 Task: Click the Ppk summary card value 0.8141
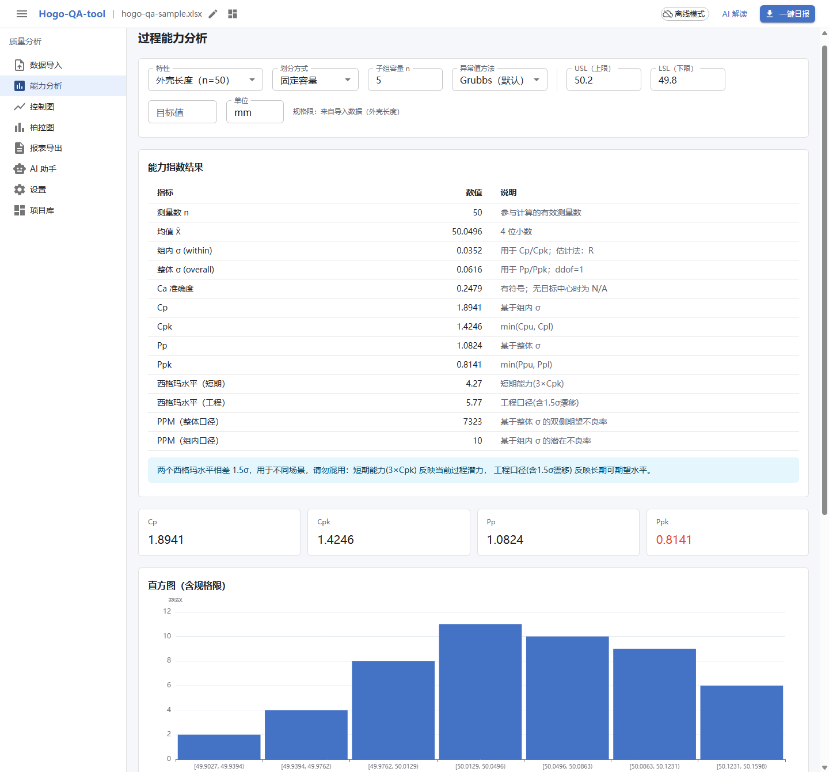pyautogui.click(x=674, y=540)
